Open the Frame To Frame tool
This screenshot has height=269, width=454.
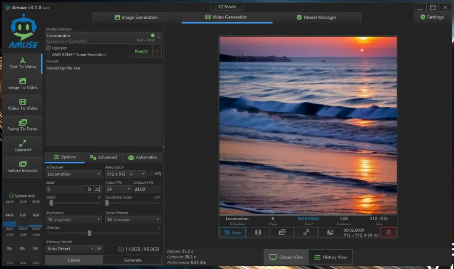point(23,125)
